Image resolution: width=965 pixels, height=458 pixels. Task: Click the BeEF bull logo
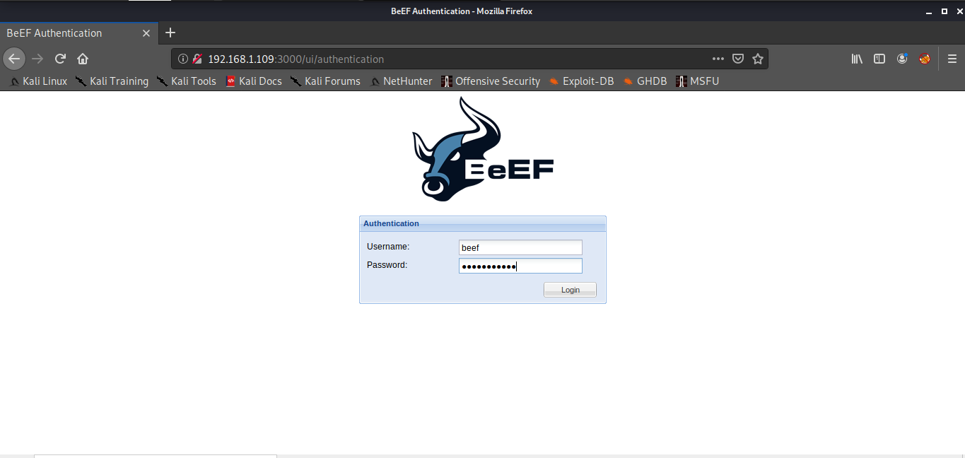click(483, 149)
